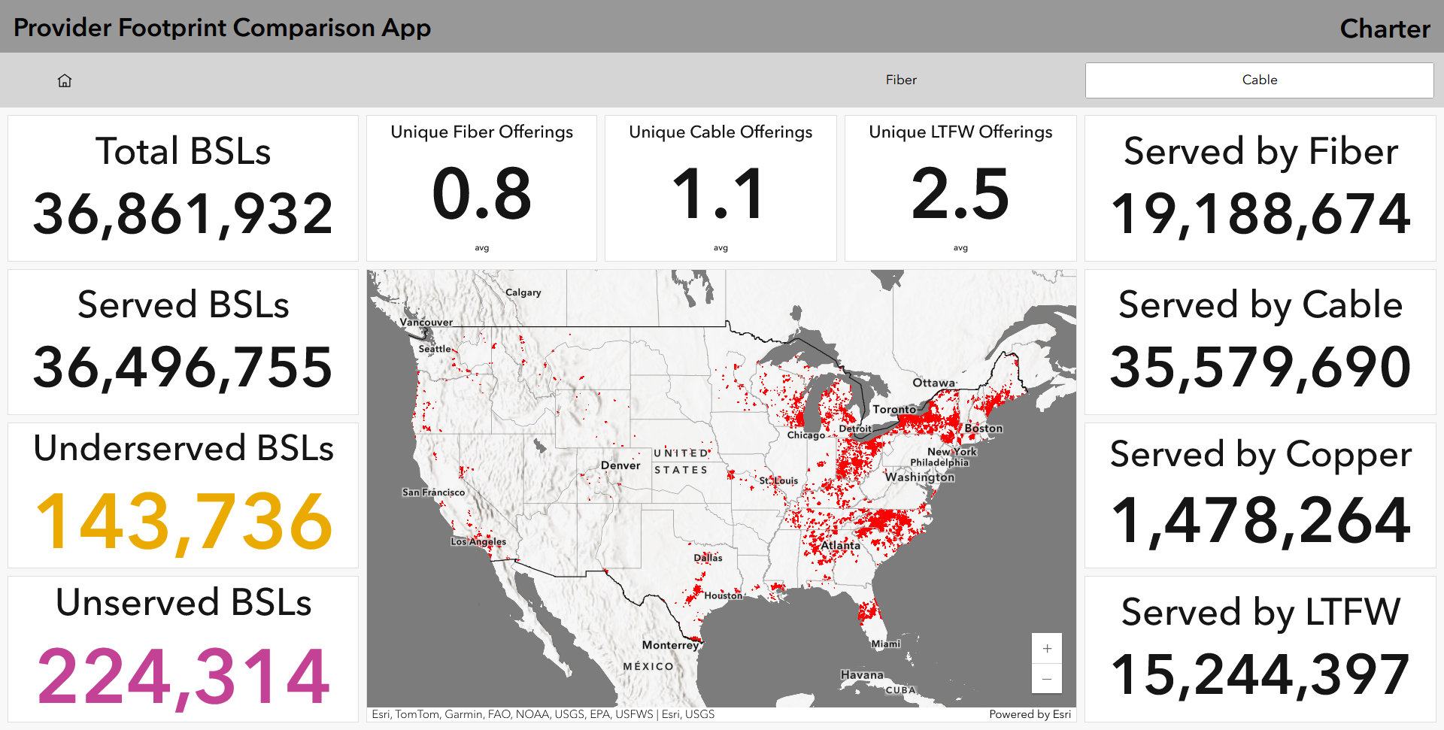This screenshot has width=1444, height=730.
Task: Select the Cable tab
Action: point(1259,80)
